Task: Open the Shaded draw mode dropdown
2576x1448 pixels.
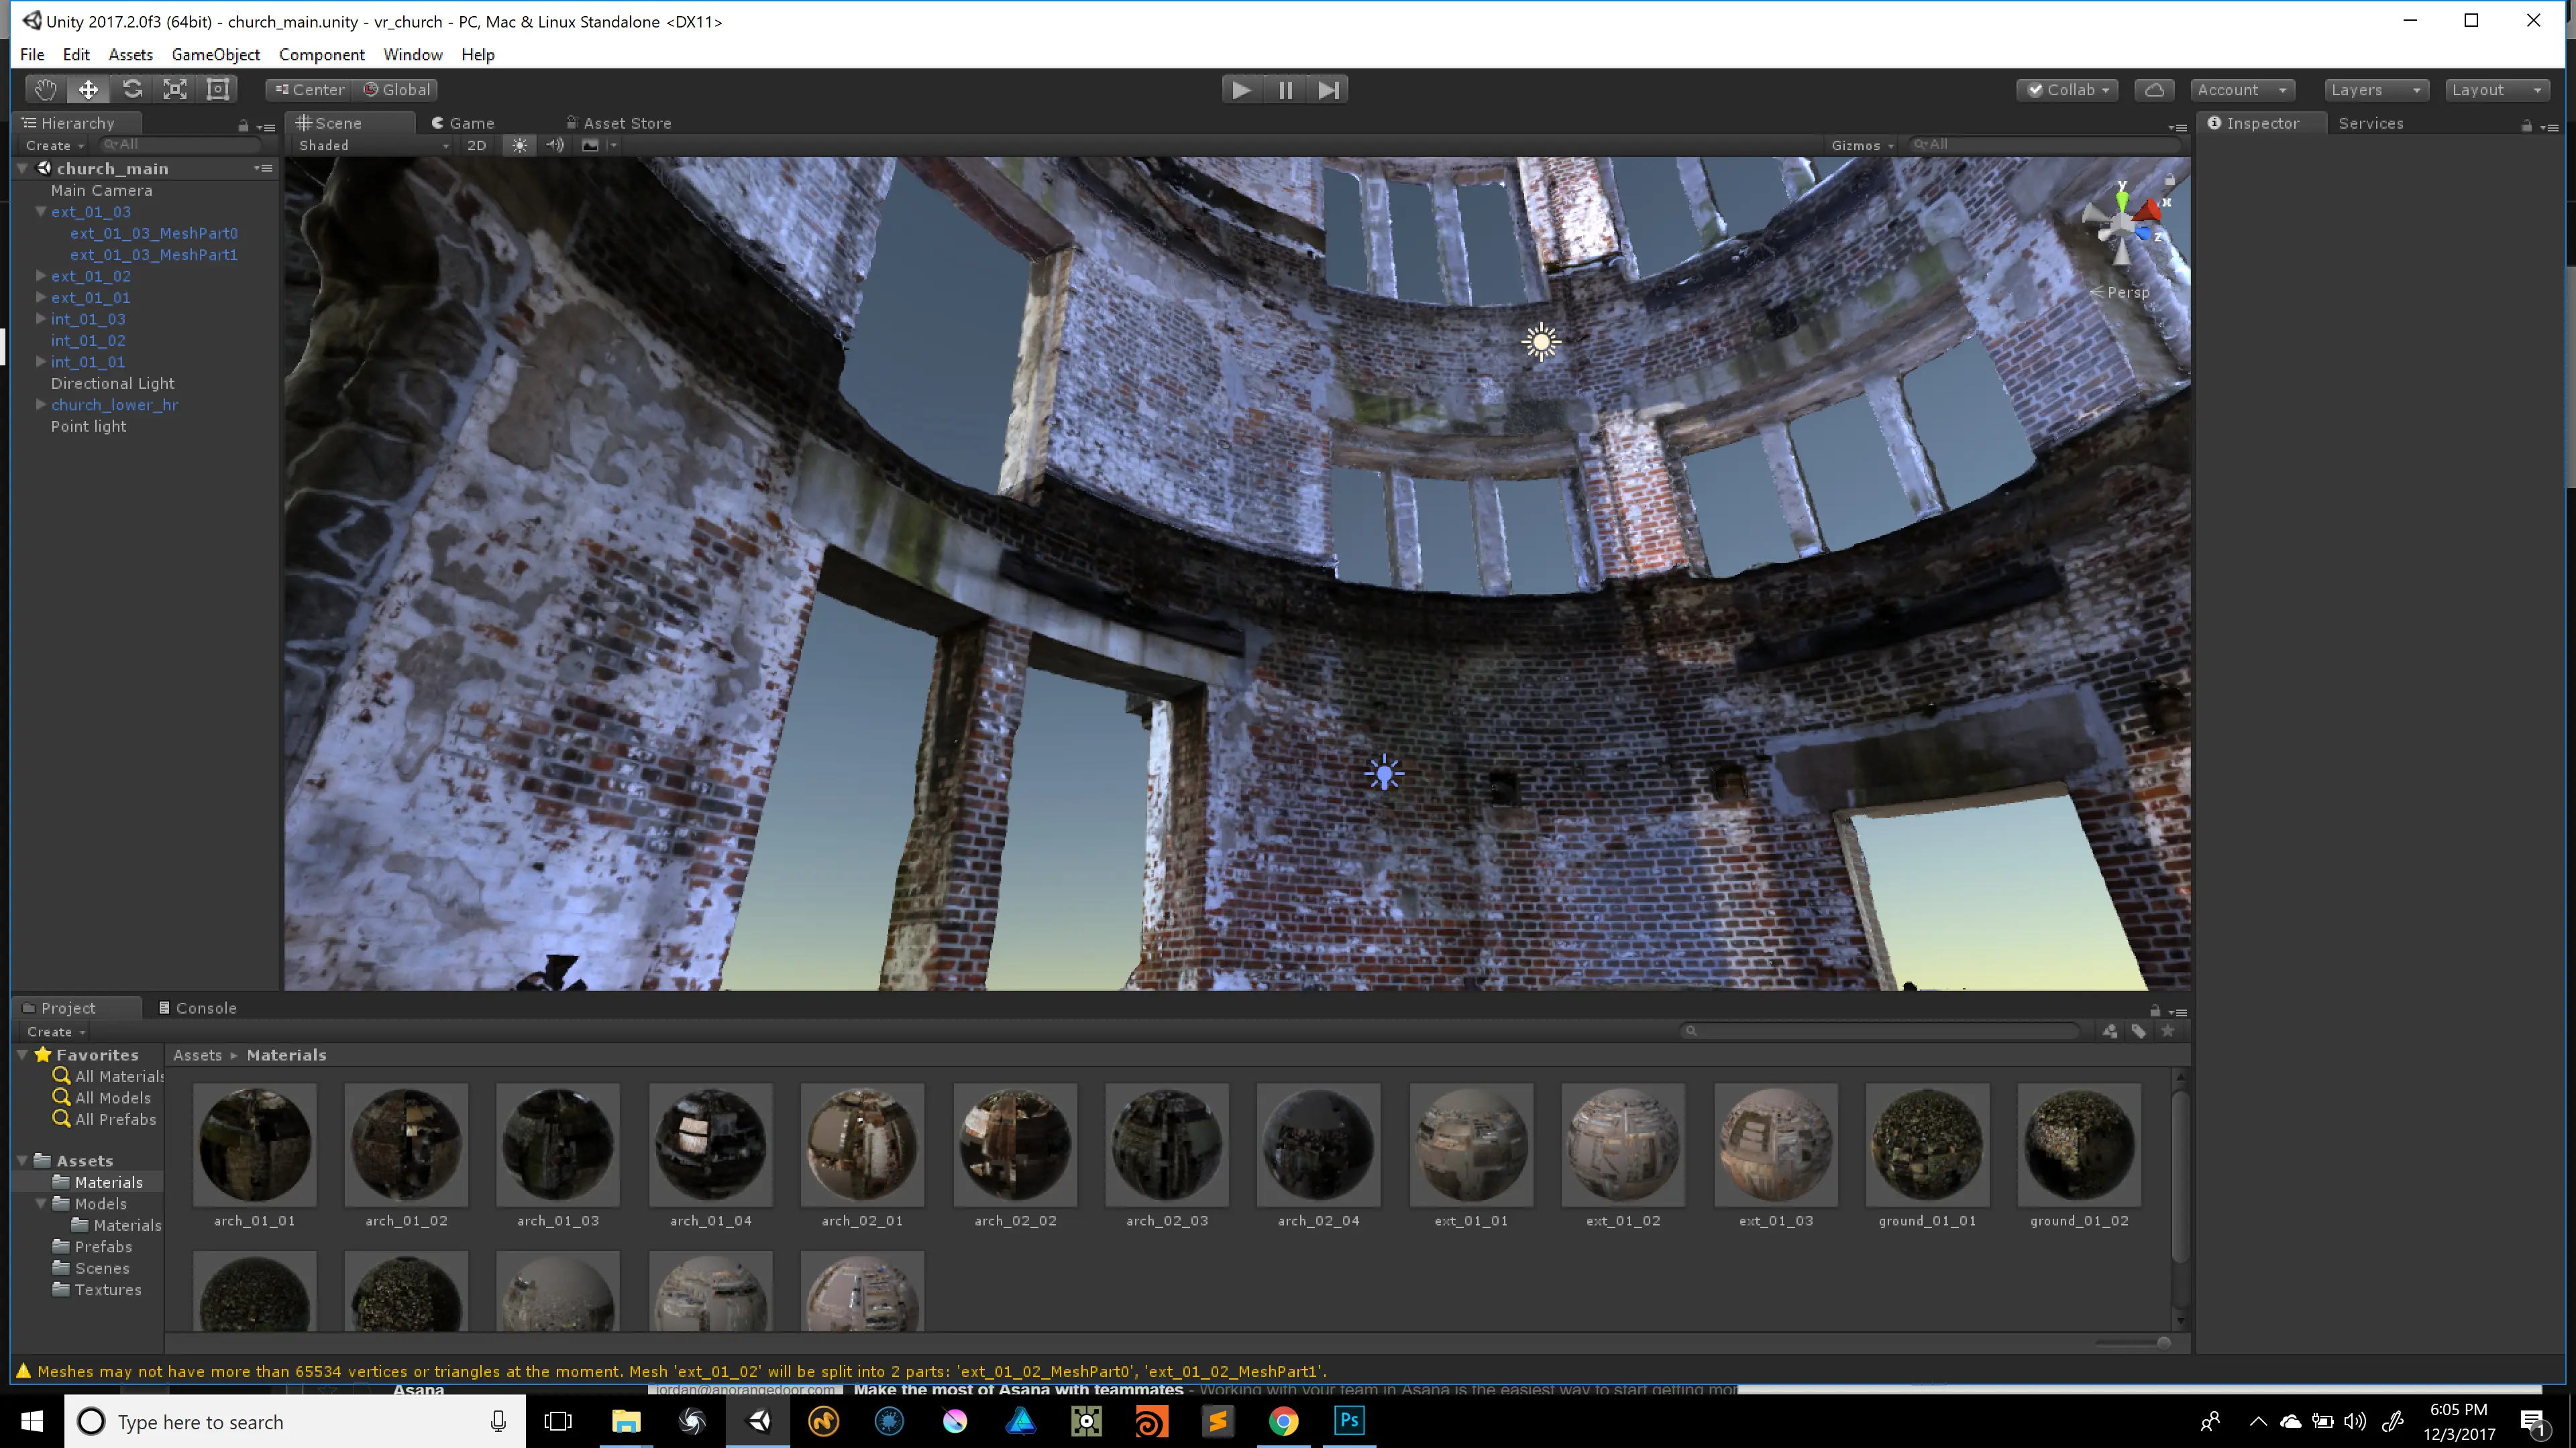Action: point(373,145)
